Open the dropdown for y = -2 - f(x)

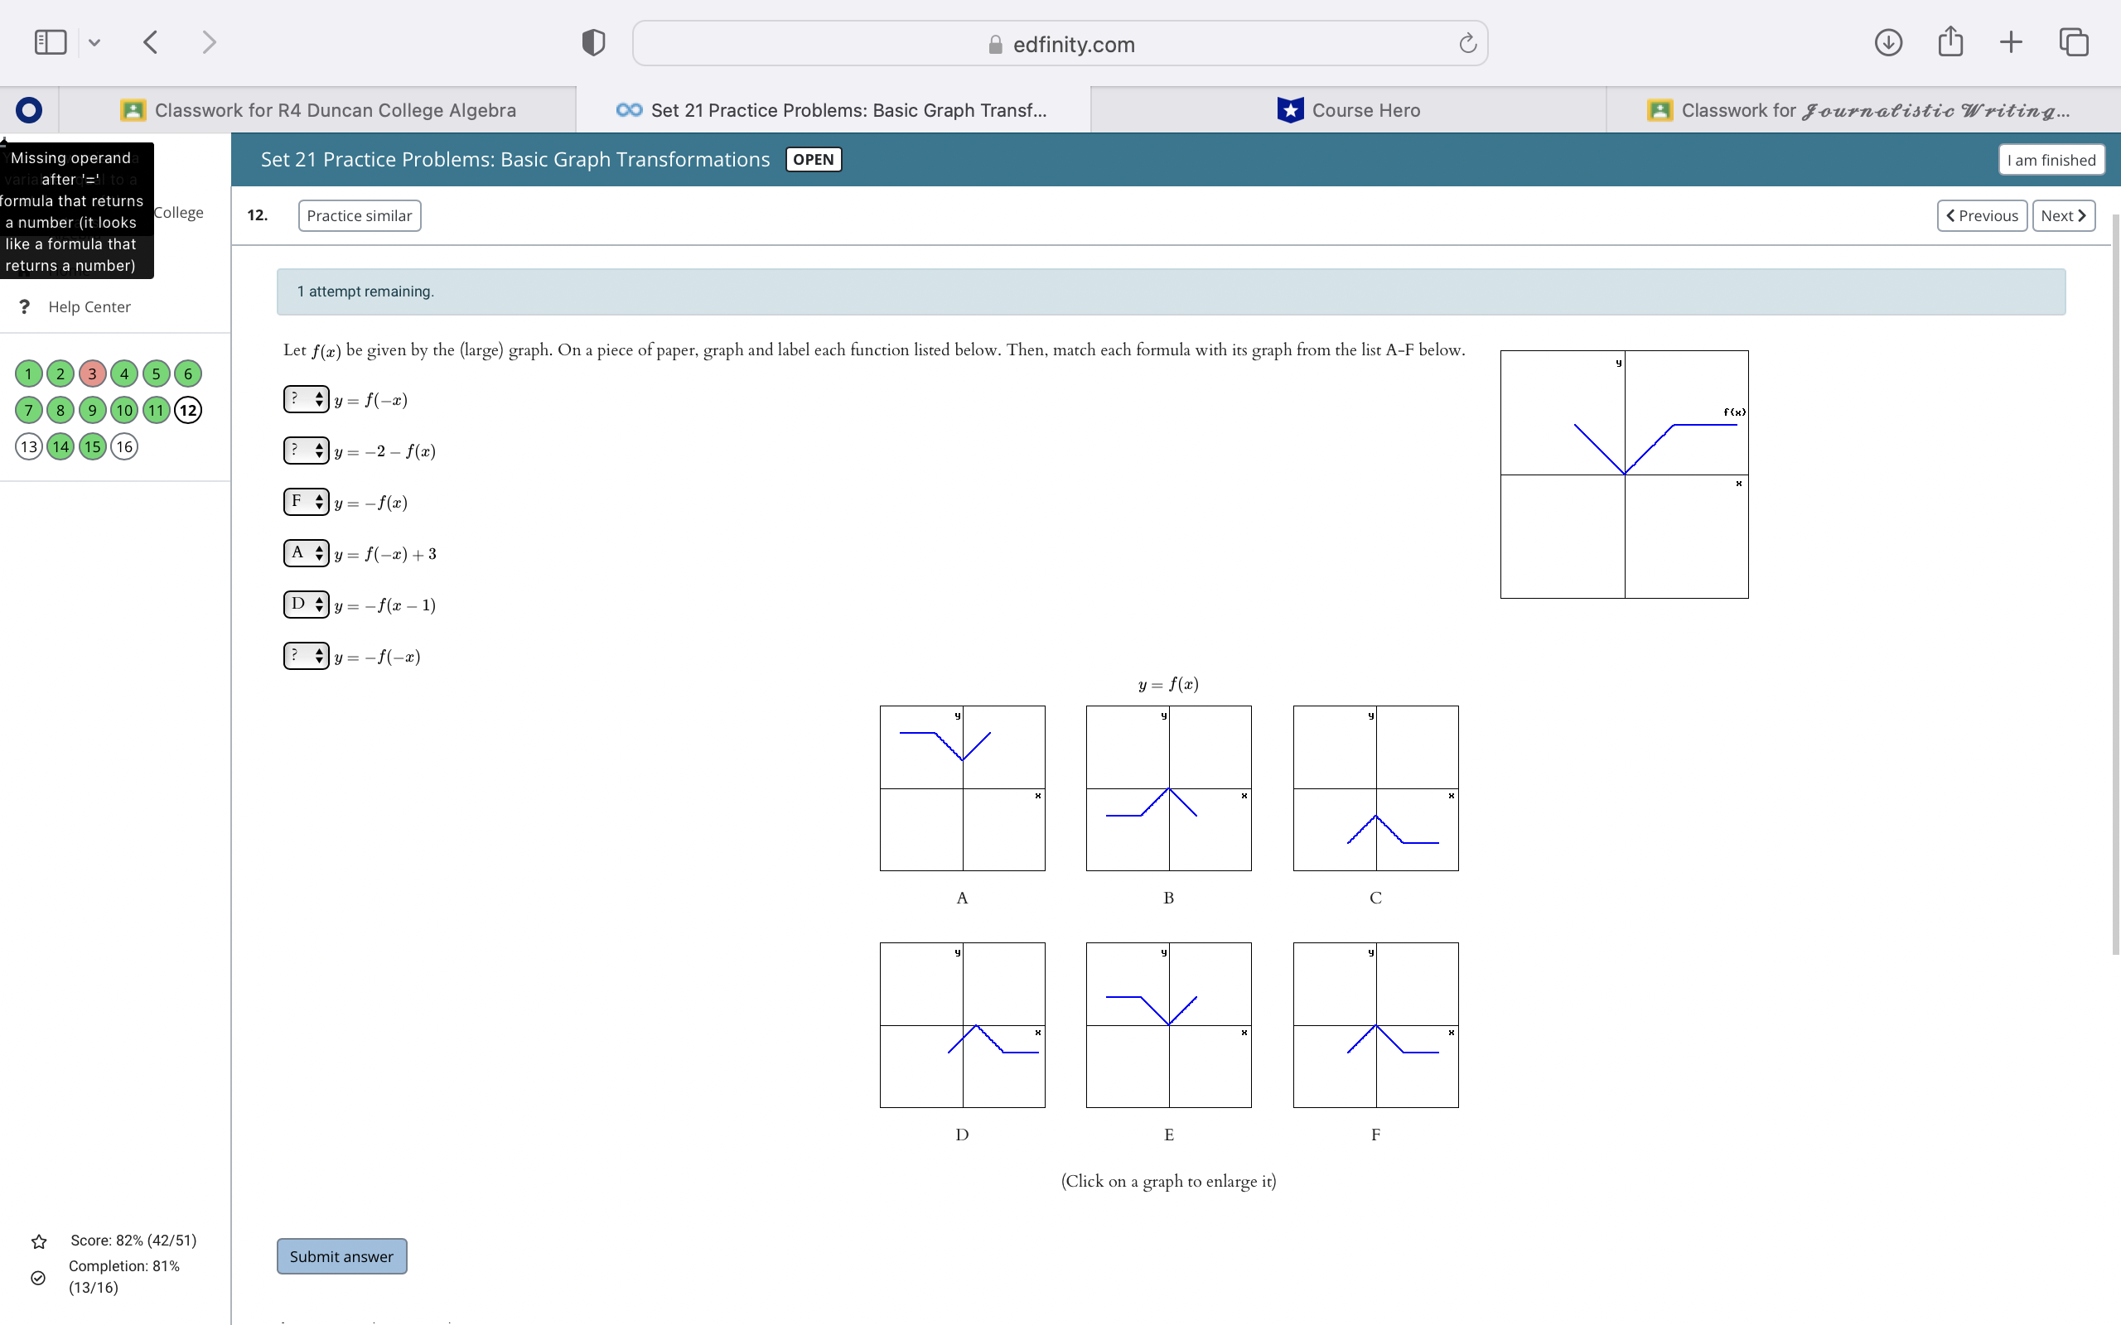(x=306, y=450)
